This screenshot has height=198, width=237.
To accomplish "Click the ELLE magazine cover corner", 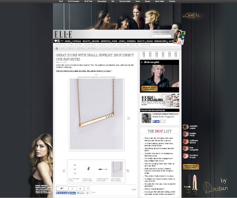I will tap(179, 37).
